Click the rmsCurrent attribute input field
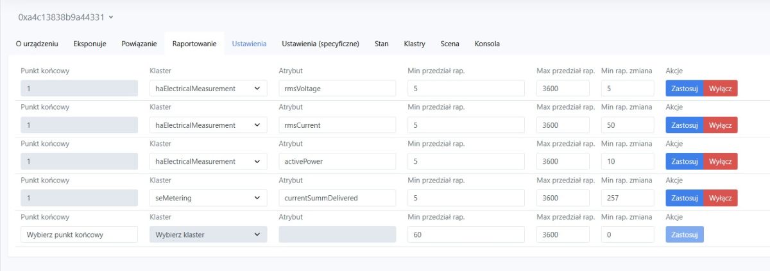Viewport: 770px width, 271px height. [x=338, y=125]
